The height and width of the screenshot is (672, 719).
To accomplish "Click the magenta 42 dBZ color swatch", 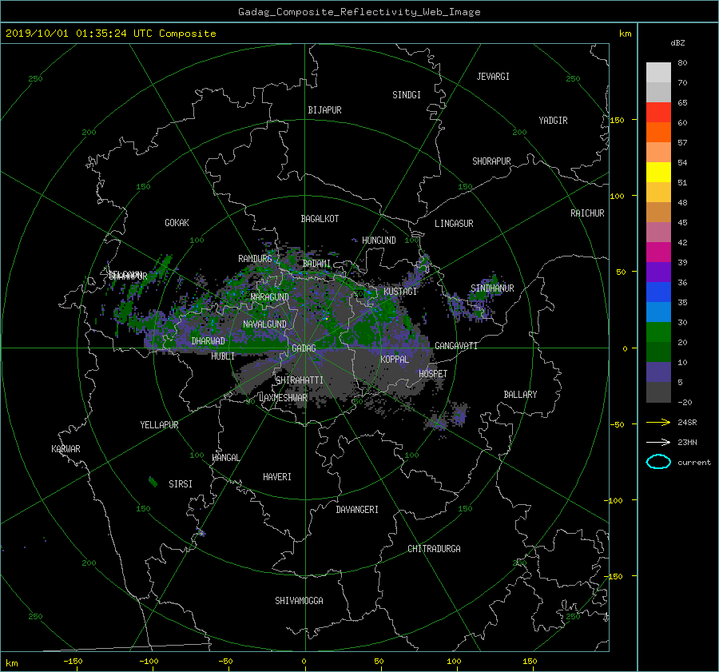I will coord(658,252).
